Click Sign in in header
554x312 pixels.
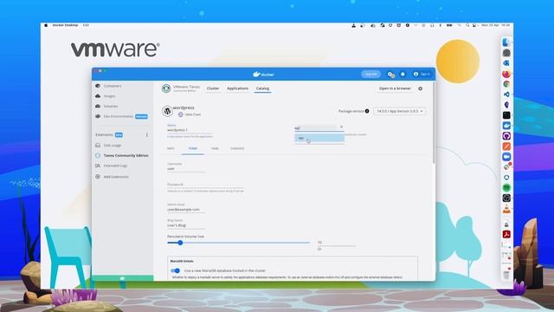[x=422, y=75]
